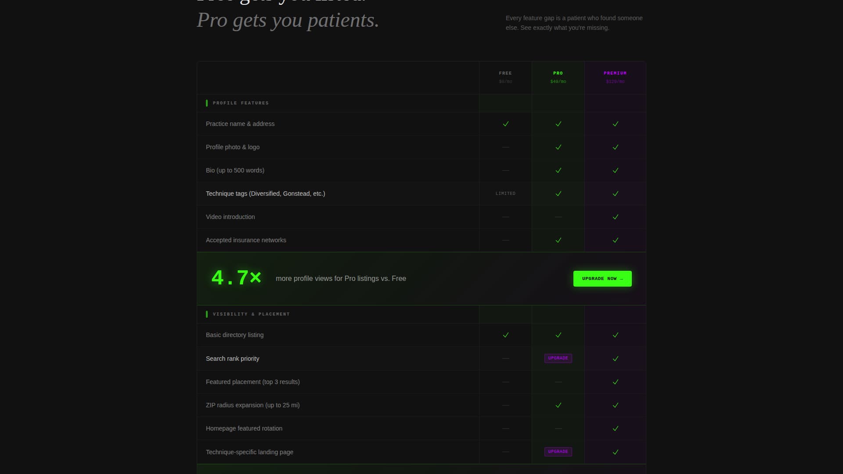Select the Pro checkmark for Profile photo & logo
The width and height of the screenshot is (843, 474).
click(558, 147)
